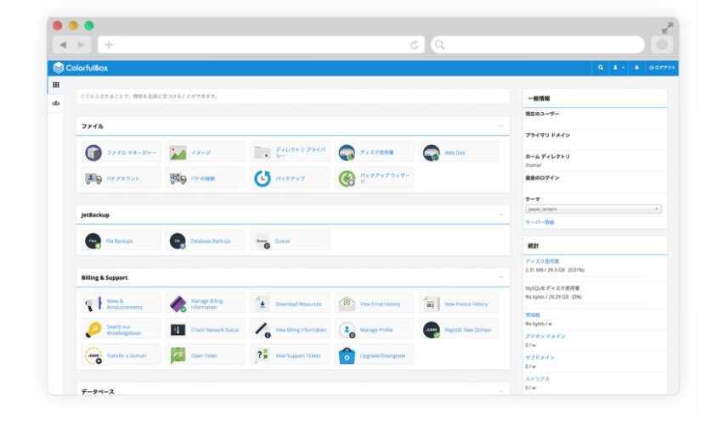Image resolution: width=717 pixels, height=424 pixels.
Task: Open JetBackup File Backups
Action: pos(121,241)
